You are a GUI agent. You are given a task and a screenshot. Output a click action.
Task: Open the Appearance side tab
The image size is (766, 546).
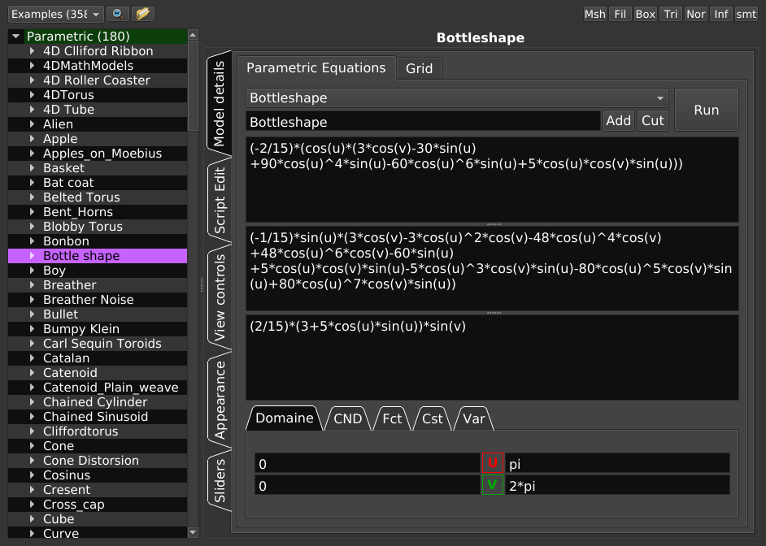coord(220,400)
